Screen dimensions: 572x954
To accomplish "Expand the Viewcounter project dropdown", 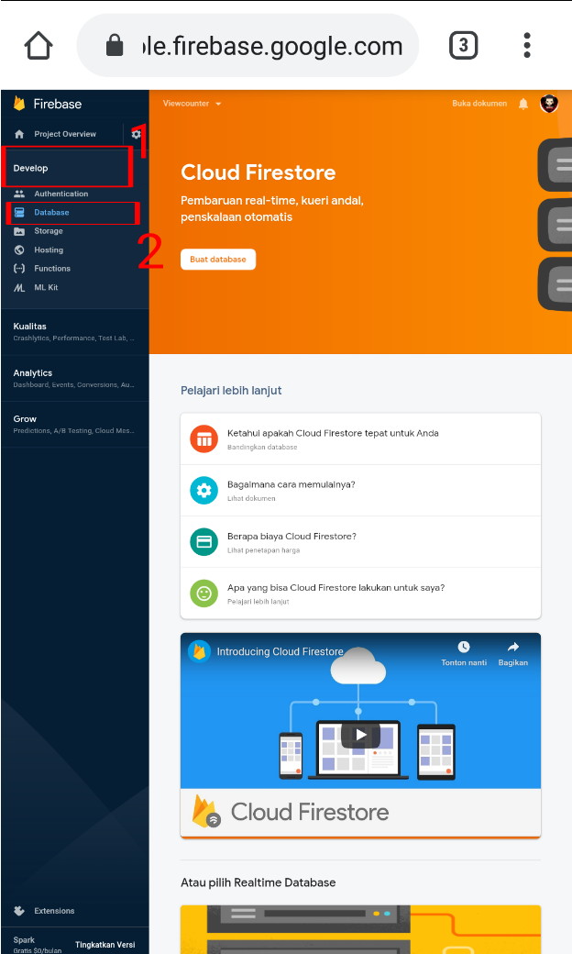I will tap(192, 104).
